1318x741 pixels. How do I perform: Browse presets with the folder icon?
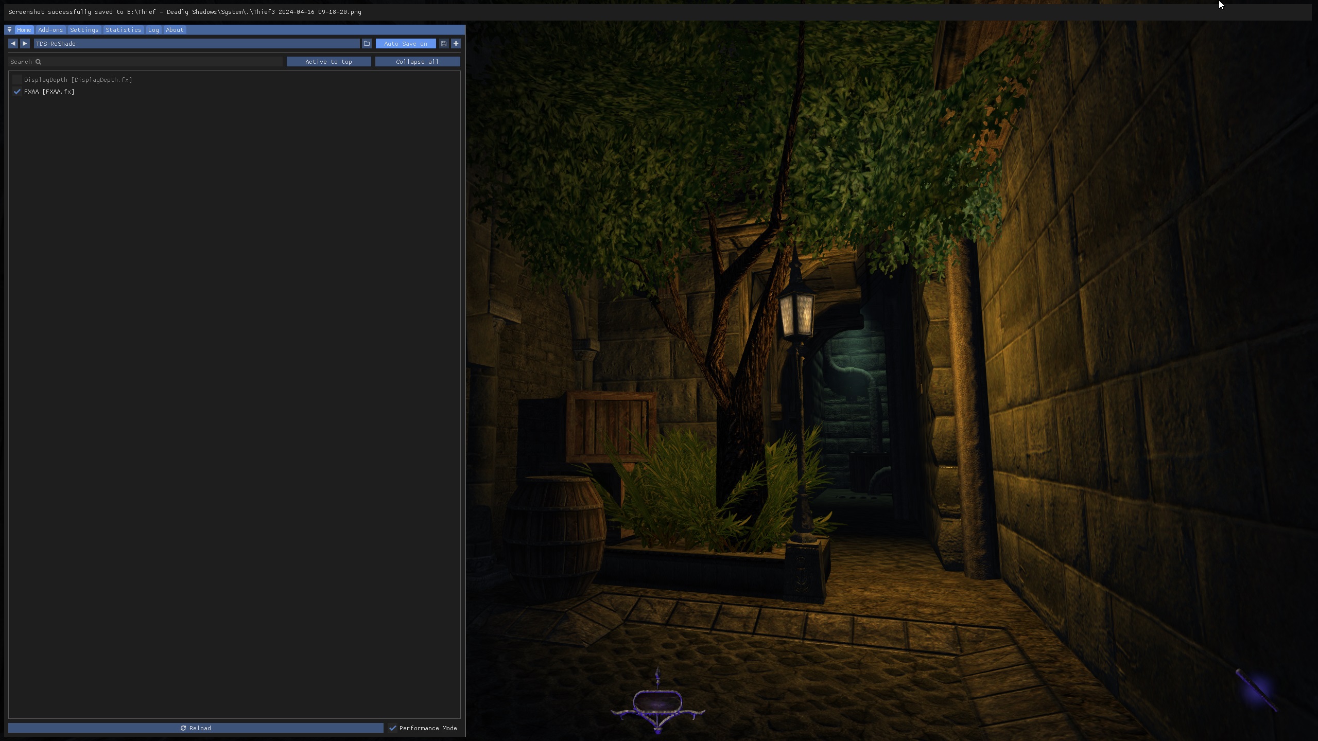click(x=367, y=44)
